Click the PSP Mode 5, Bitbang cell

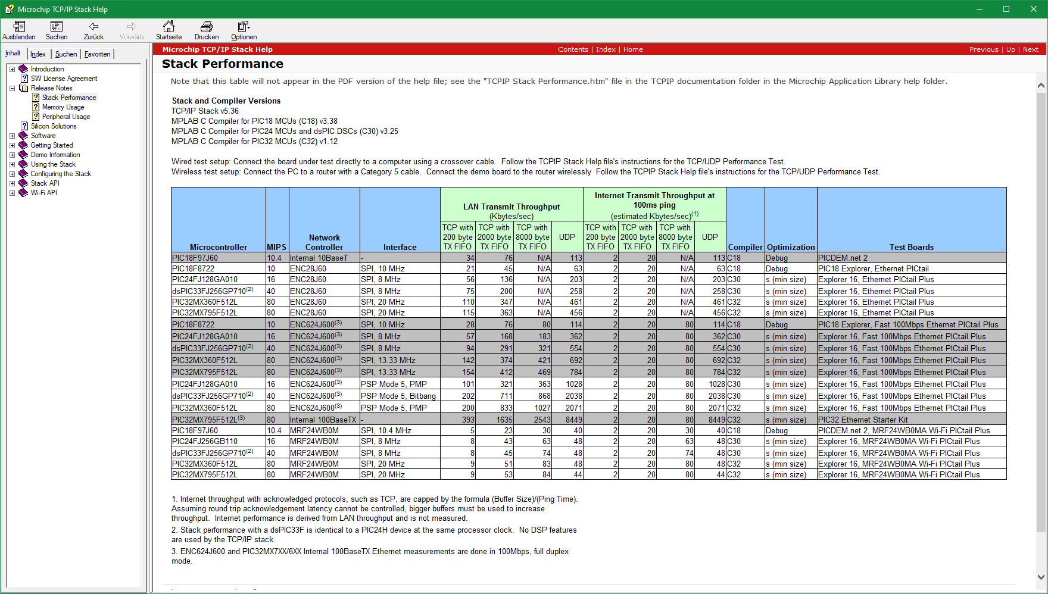coord(400,396)
